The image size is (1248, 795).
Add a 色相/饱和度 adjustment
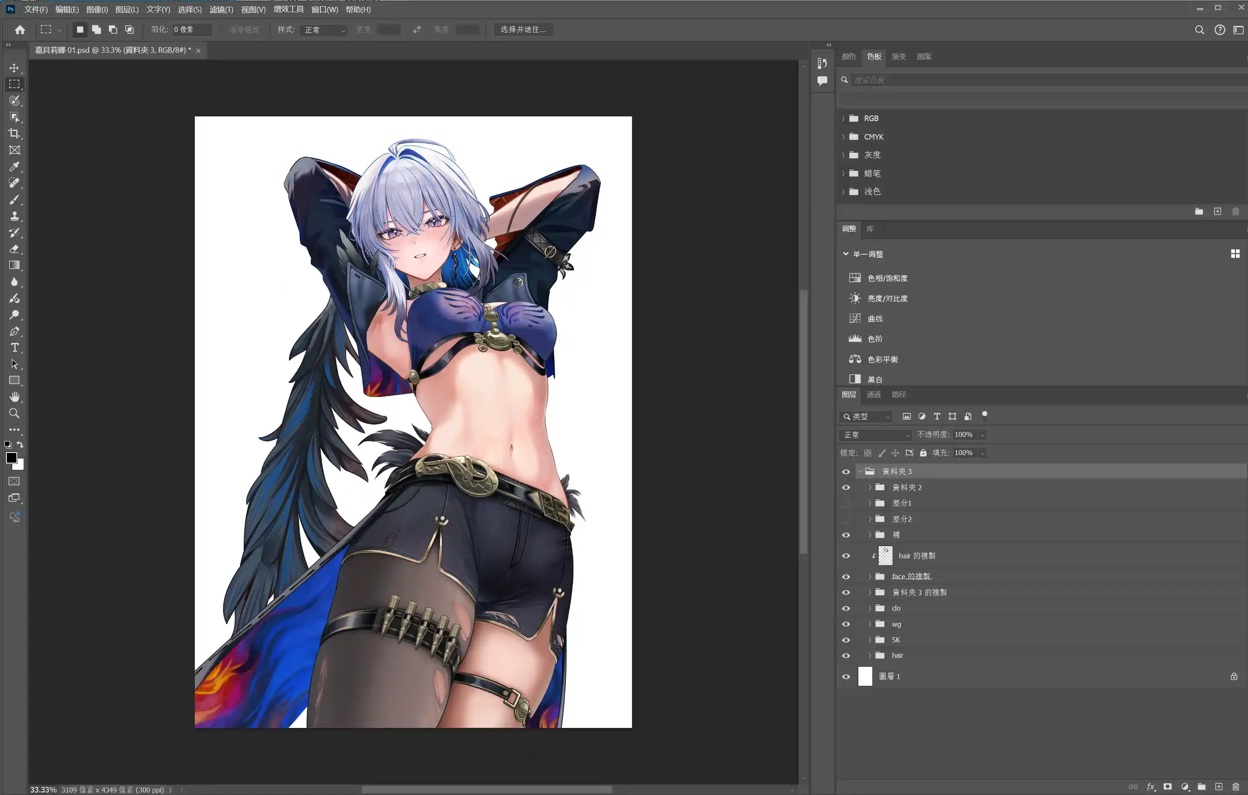(x=887, y=278)
